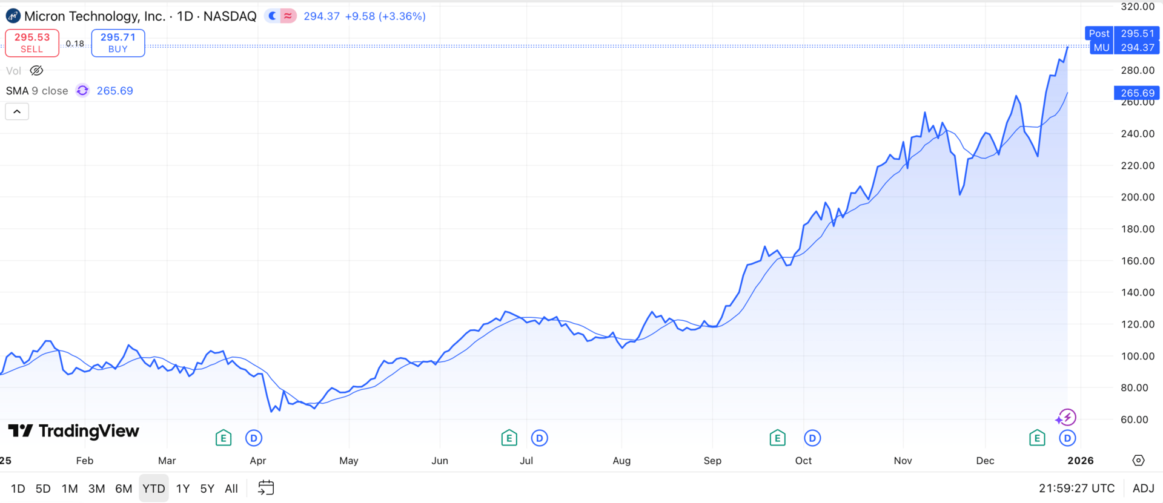Click the Vol indicator label
The width and height of the screenshot is (1163, 503).
click(x=13, y=71)
